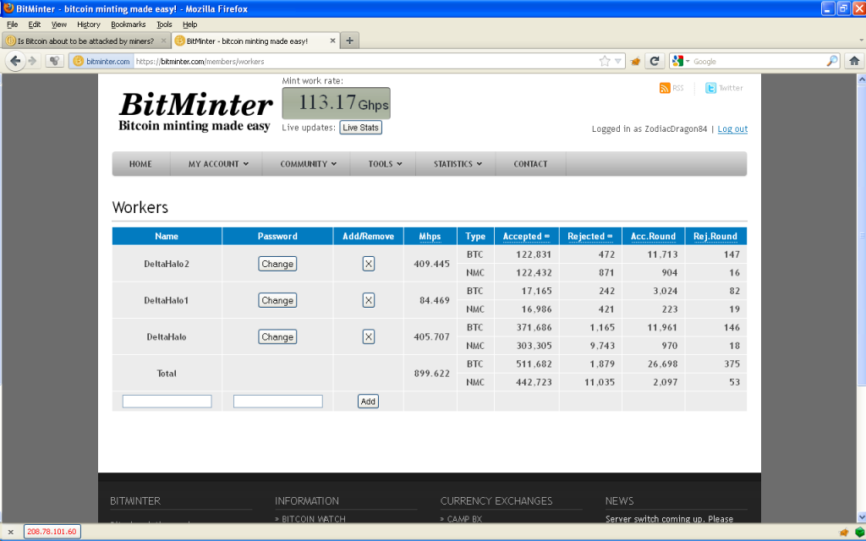This screenshot has width=866, height=541.
Task: Click the page vertical scrollbar down arrow
Action: tap(861, 517)
